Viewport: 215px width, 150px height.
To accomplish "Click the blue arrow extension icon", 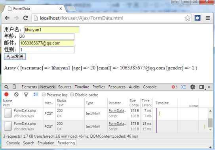I will pyautogui.click(x=198, y=18).
